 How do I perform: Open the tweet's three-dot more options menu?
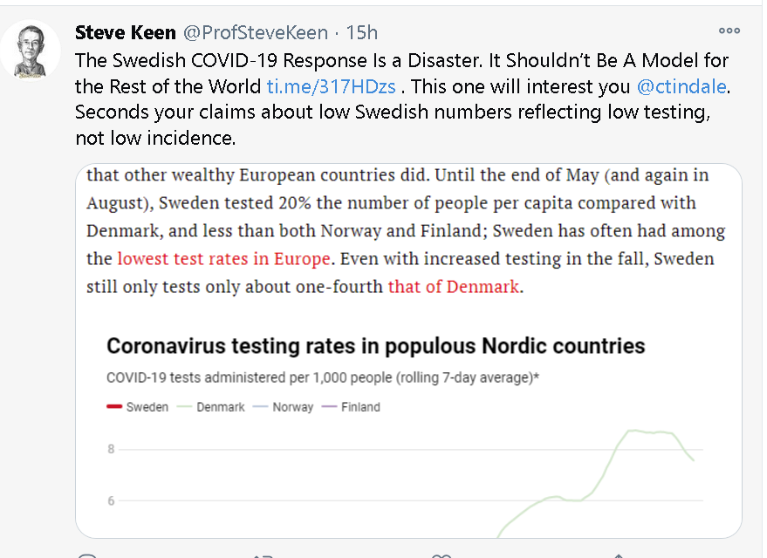[x=729, y=31]
